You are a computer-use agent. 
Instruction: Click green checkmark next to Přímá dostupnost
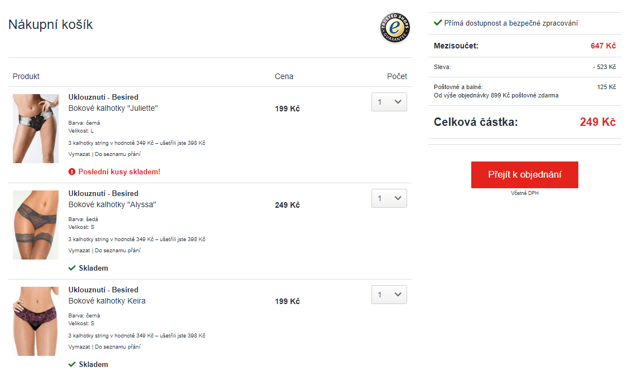[438, 23]
